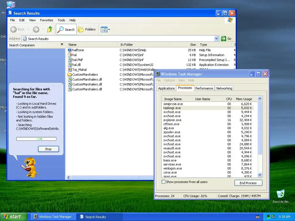Click the End Process button

pyautogui.click(x=248, y=183)
